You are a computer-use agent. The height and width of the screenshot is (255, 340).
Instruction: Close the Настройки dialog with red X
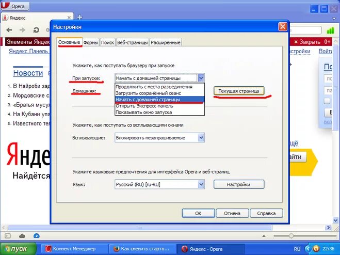283,27
